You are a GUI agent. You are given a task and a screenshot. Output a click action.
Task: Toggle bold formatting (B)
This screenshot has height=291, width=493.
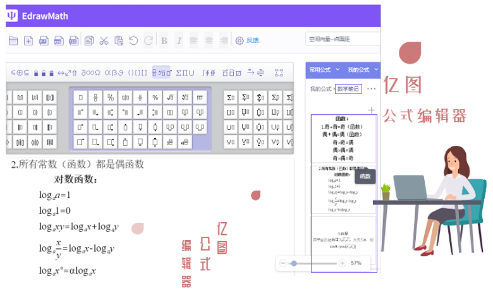tap(164, 40)
